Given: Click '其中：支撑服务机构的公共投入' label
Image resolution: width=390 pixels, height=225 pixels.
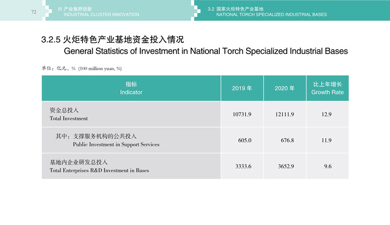Looking at the screenshot, I should tap(96, 136).
